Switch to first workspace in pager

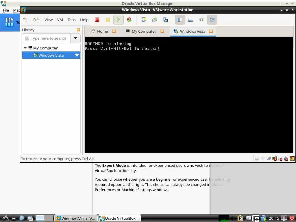pos(40,219)
